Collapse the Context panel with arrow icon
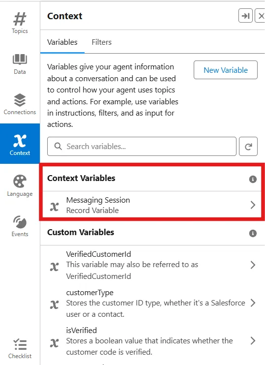The width and height of the screenshot is (265, 365). tap(245, 16)
